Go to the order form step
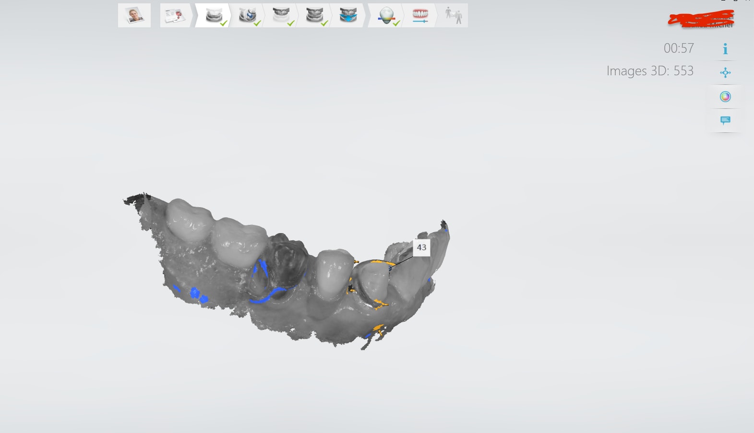This screenshot has height=433, width=754. 175,15
